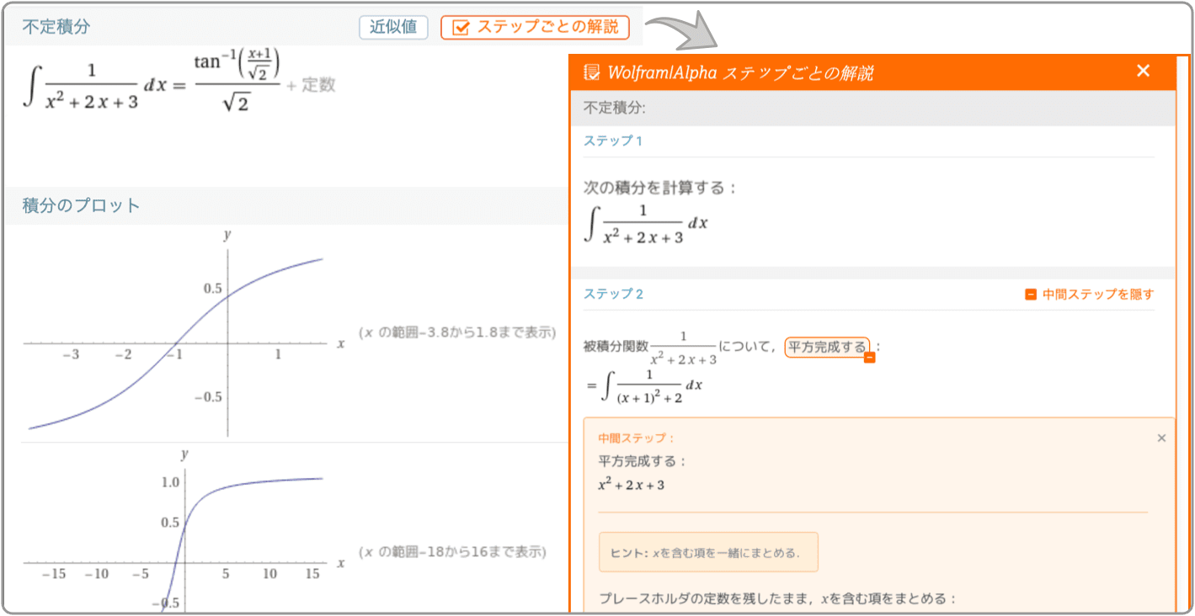Click the minus icon beside 中間ステップを隠す
The width and height of the screenshot is (1195, 616).
coord(1030,295)
